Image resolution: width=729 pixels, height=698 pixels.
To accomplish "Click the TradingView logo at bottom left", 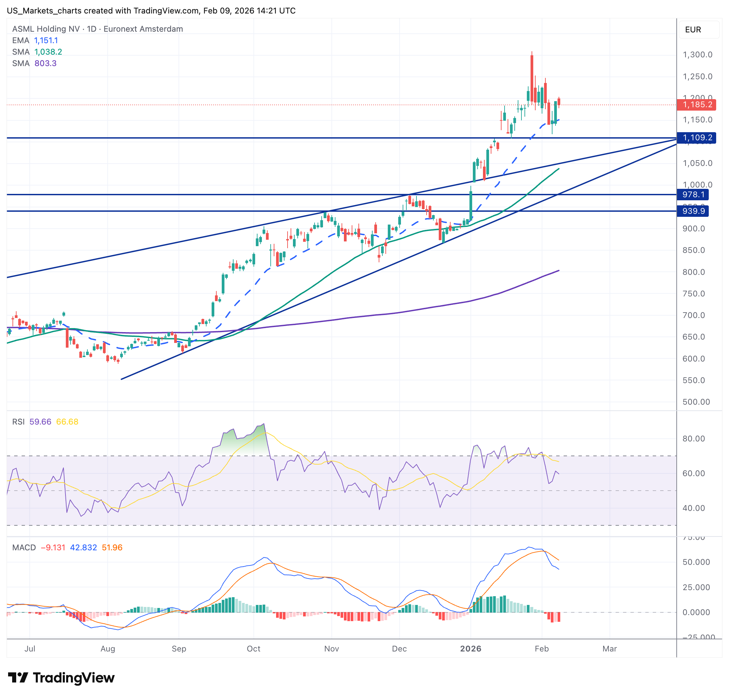I will pos(61,677).
